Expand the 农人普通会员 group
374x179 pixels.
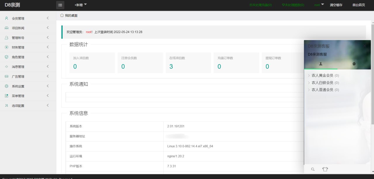point(323,90)
